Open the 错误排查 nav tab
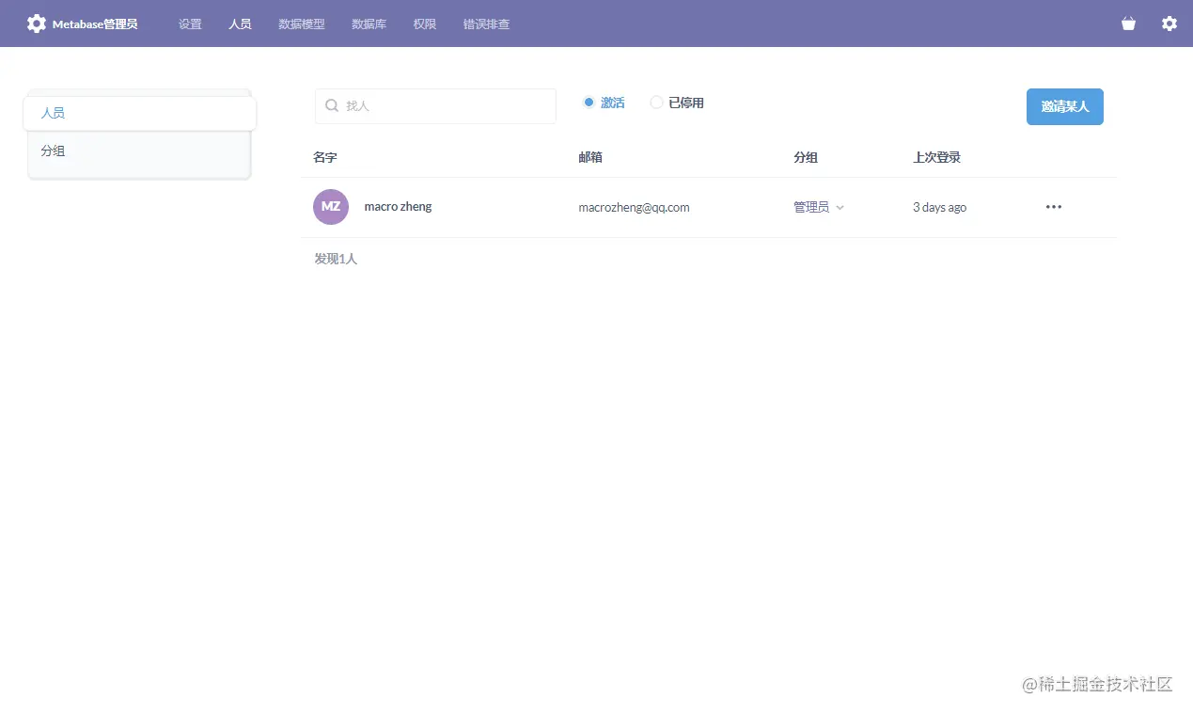Image resolution: width=1193 pixels, height=714 pixels. (486, 24)
